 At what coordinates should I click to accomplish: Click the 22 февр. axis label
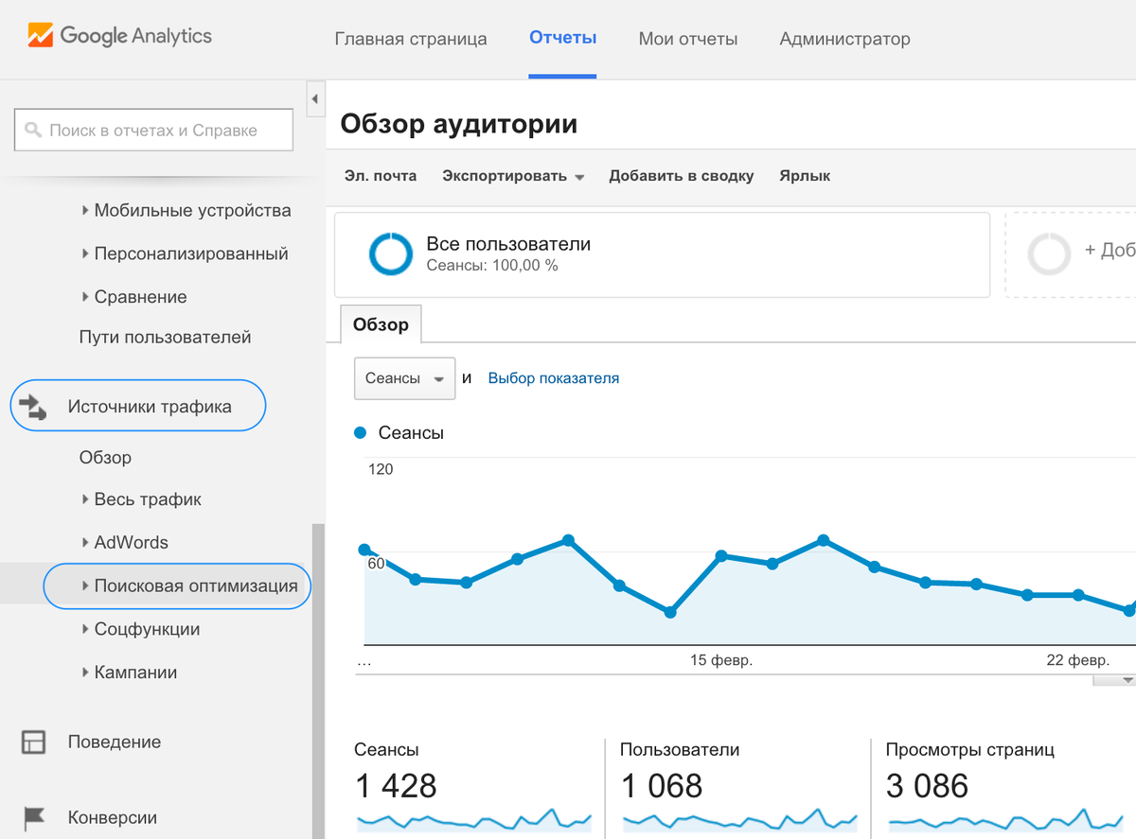tap(1078, 660)
